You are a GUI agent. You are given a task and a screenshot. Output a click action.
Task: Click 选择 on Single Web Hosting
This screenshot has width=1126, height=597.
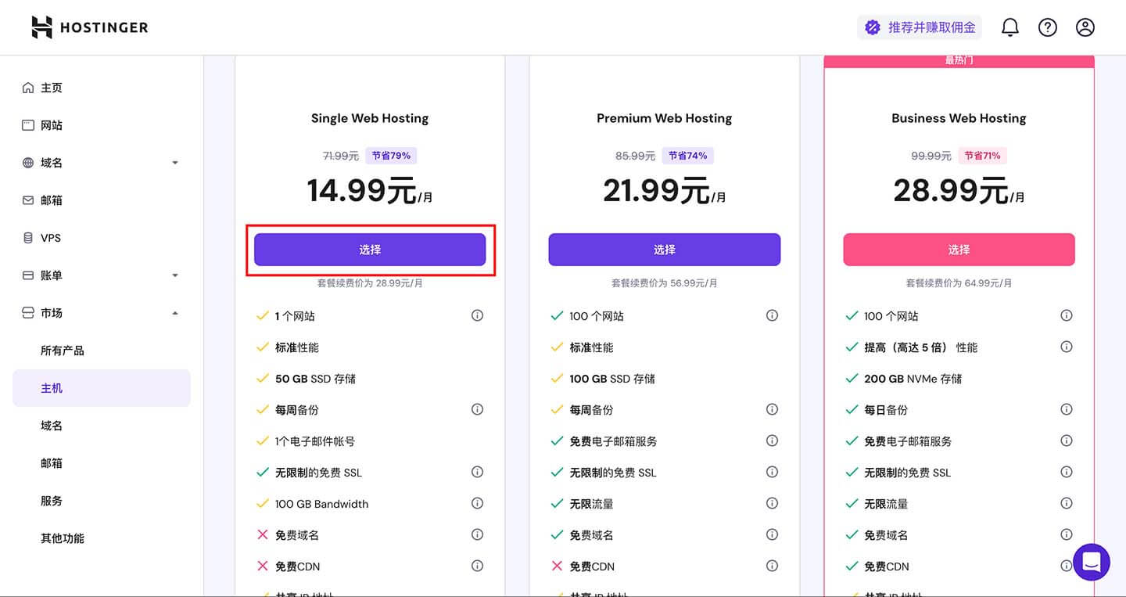click(370, 249)
